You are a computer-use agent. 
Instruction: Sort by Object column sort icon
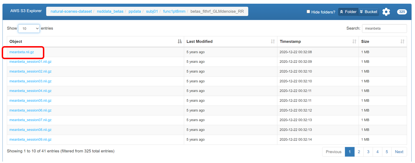coord(180,42)
